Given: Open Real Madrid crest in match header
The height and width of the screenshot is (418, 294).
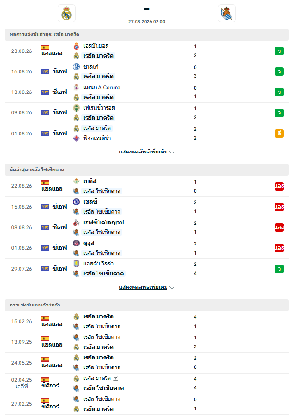Looking at the screenshot, I should tap(67, 13).
